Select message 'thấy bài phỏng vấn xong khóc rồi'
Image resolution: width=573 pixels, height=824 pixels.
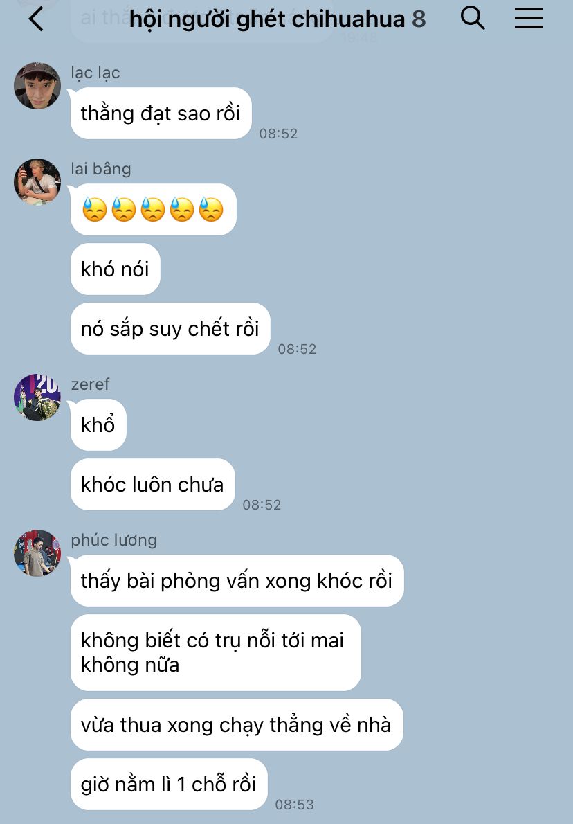[237, 580]
